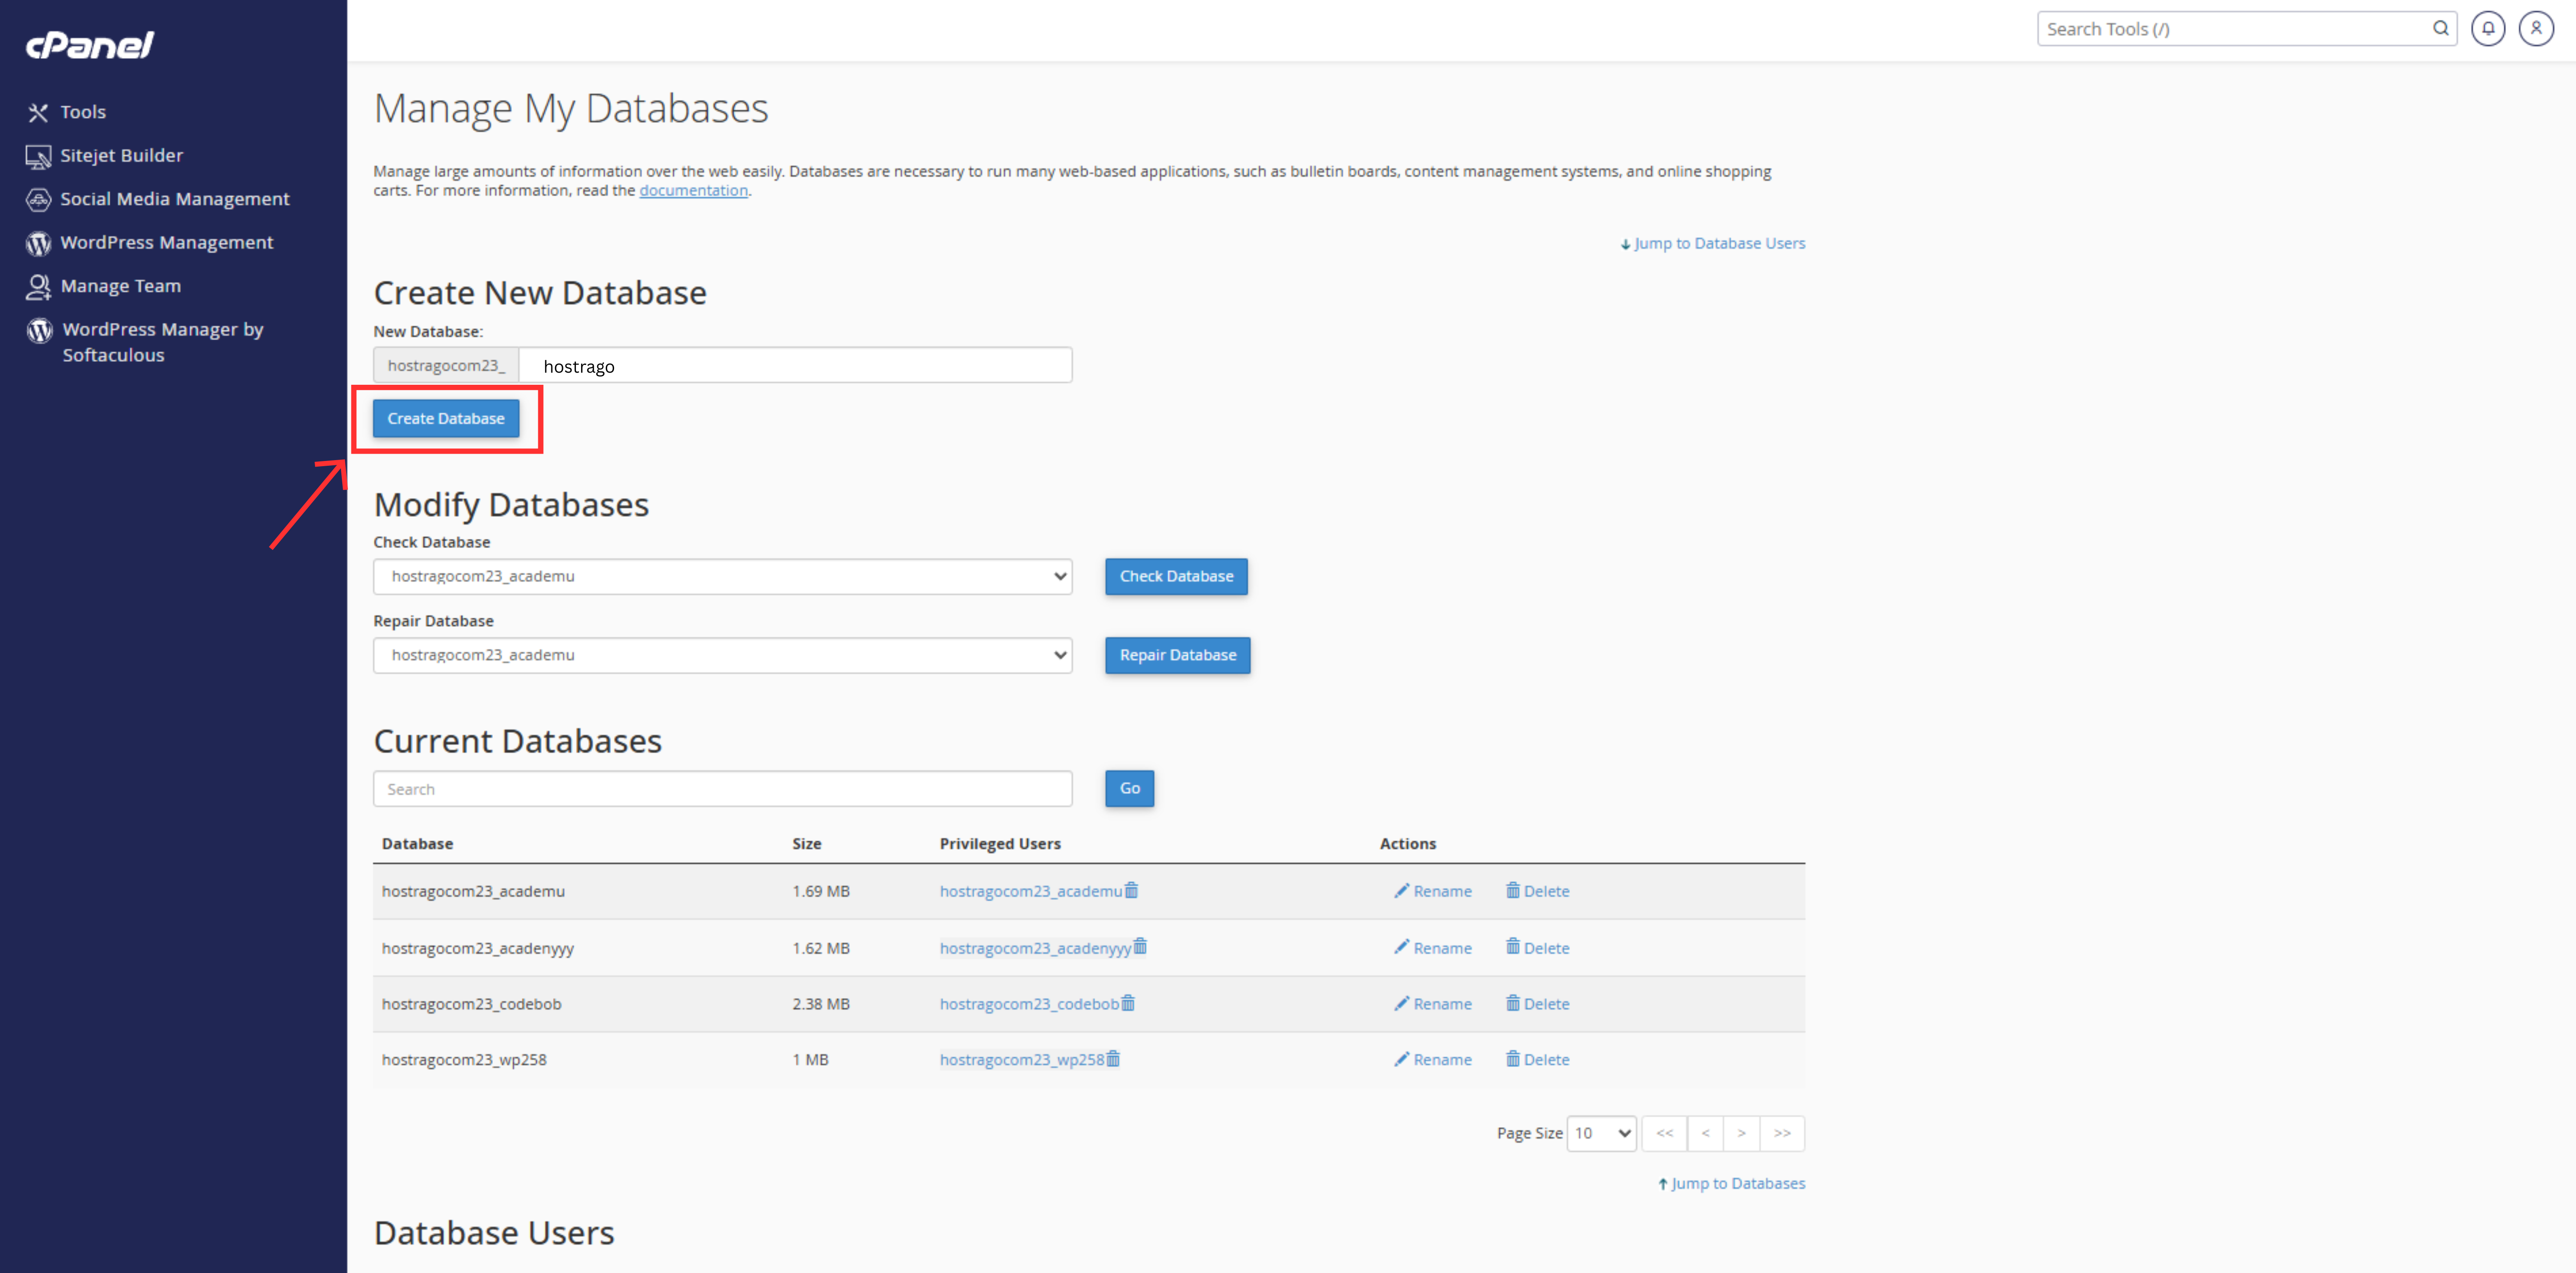
Task: Open privileged user hostragocom23_wp258
Action: (x=1022, y=1060)
